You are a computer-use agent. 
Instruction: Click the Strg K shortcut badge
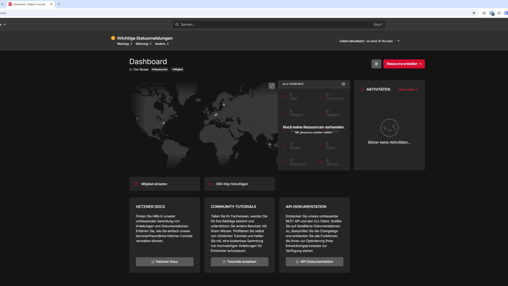(378, 24)
